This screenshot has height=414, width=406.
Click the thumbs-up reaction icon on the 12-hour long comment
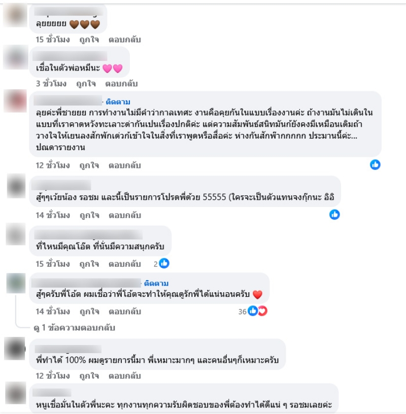point(375,165)
